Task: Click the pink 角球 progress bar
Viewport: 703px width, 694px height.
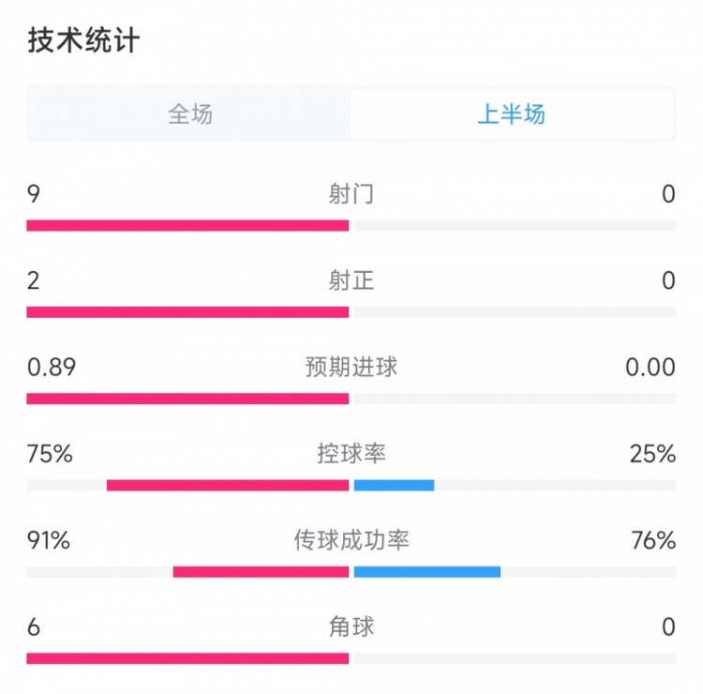Action: pos(187,658)
